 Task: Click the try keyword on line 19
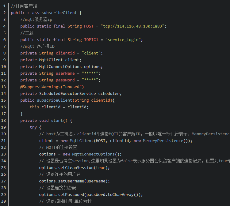[33, 127]
